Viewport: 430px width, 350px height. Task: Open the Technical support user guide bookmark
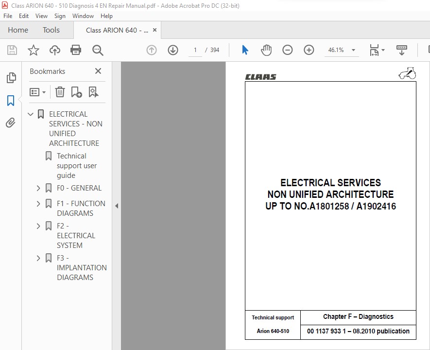pyautogui.click(x=77, y=166)
